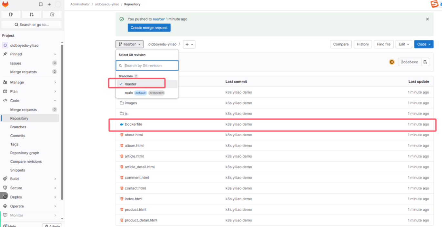Click the plus create-new icon in sidebar header

tap(49, 5)
